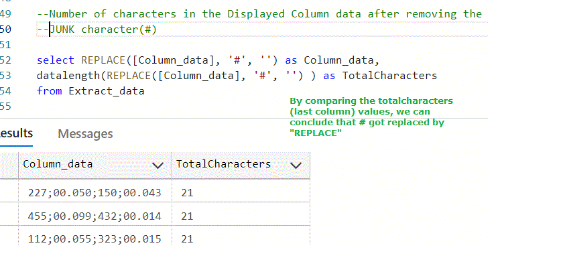Click the TotalCharacters column header label
This screenshot has width=565, height=270.
tap(223, 164)
